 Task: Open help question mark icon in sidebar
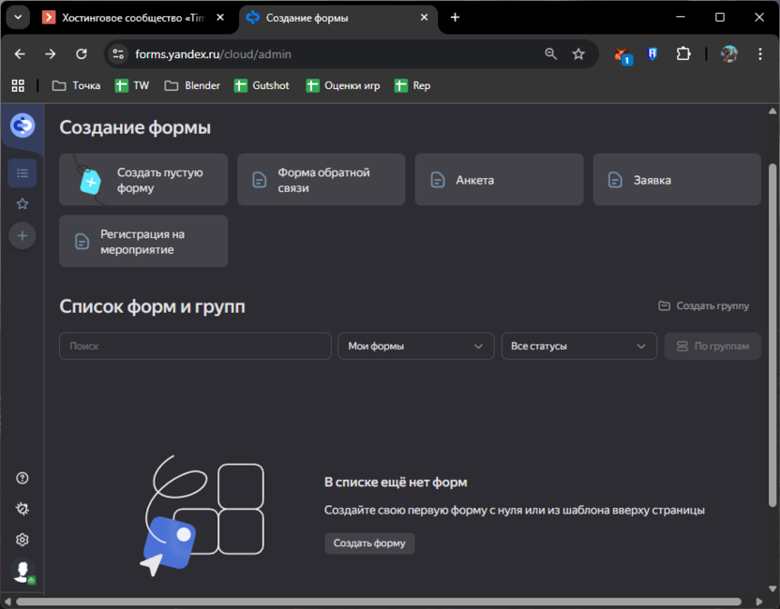coord(22,478)
